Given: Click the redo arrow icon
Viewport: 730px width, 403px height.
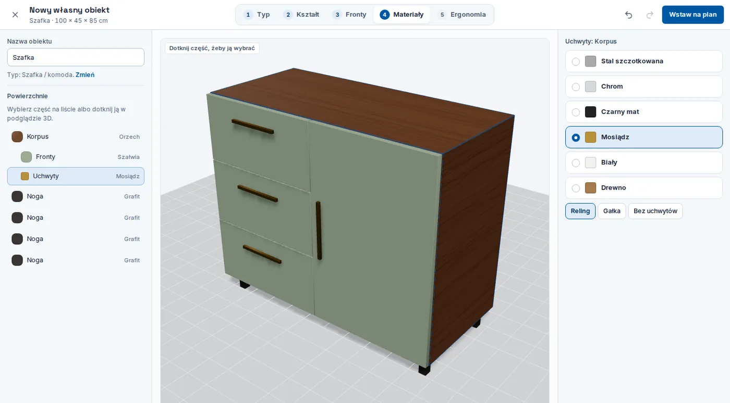Looking at the screenshot, I should click(x=650, y=15).
